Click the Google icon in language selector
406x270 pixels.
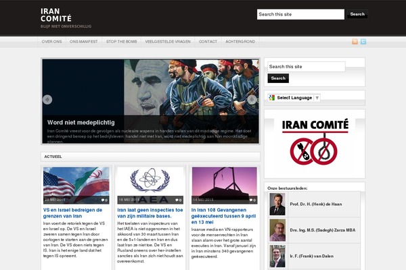coord(271,98)
